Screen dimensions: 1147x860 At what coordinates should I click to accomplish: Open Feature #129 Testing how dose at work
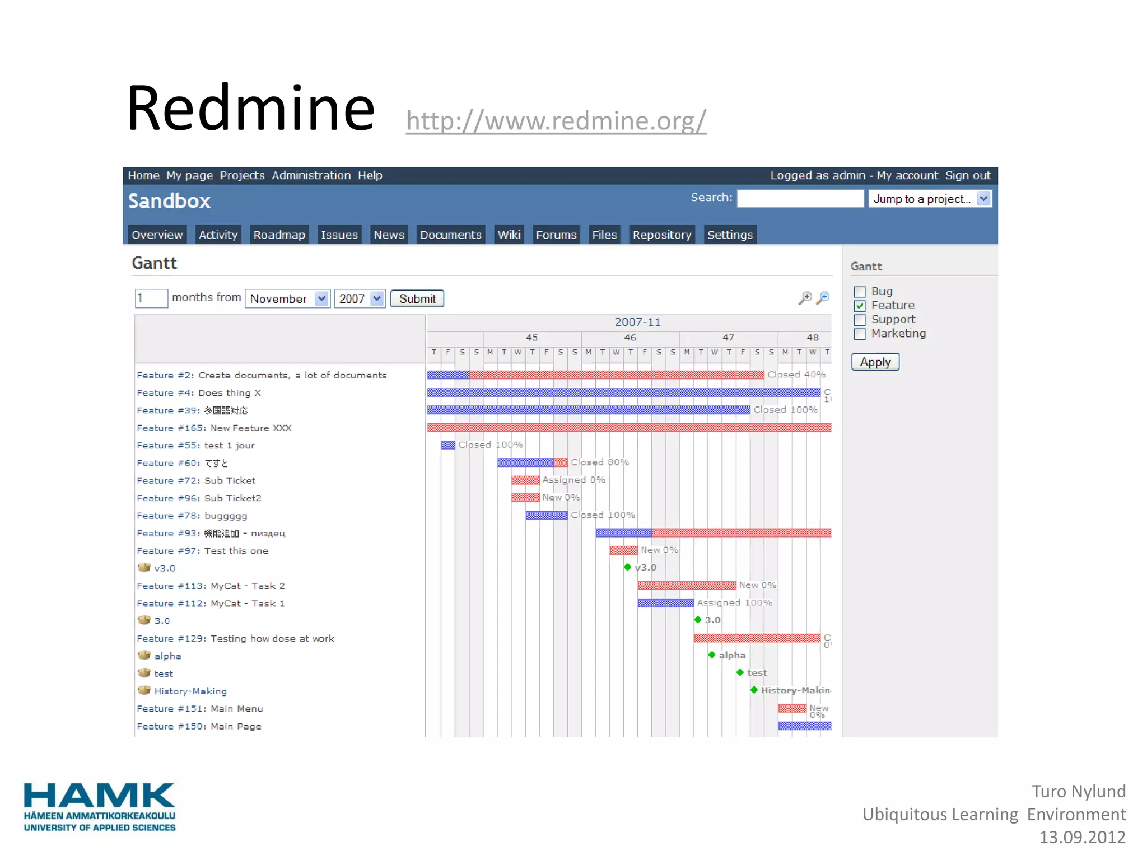point(235,638)
